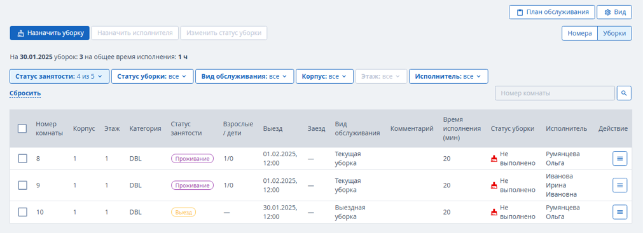This screenshot has height=233, width=643.
Task: Click the Проживание badge in room 9 row
Action: point(192,185)
